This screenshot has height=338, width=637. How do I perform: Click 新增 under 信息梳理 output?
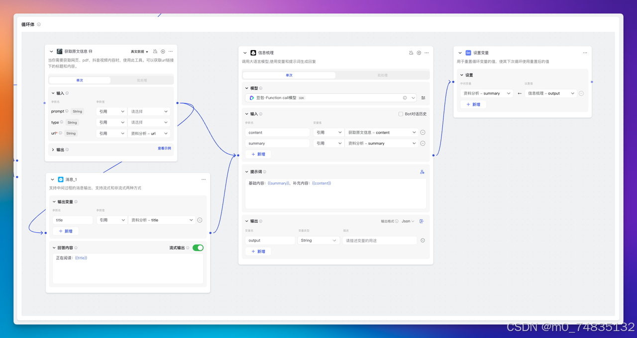click(x=258, y=252)
